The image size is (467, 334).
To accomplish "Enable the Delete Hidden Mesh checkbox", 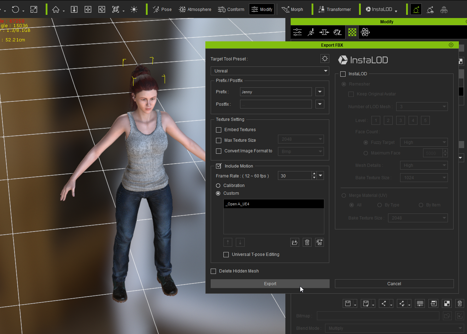I will (213, 271).
